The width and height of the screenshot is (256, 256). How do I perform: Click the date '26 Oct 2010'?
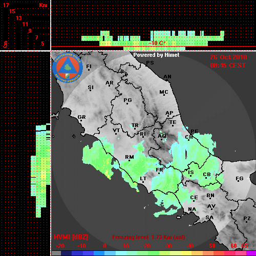point(228,57)
